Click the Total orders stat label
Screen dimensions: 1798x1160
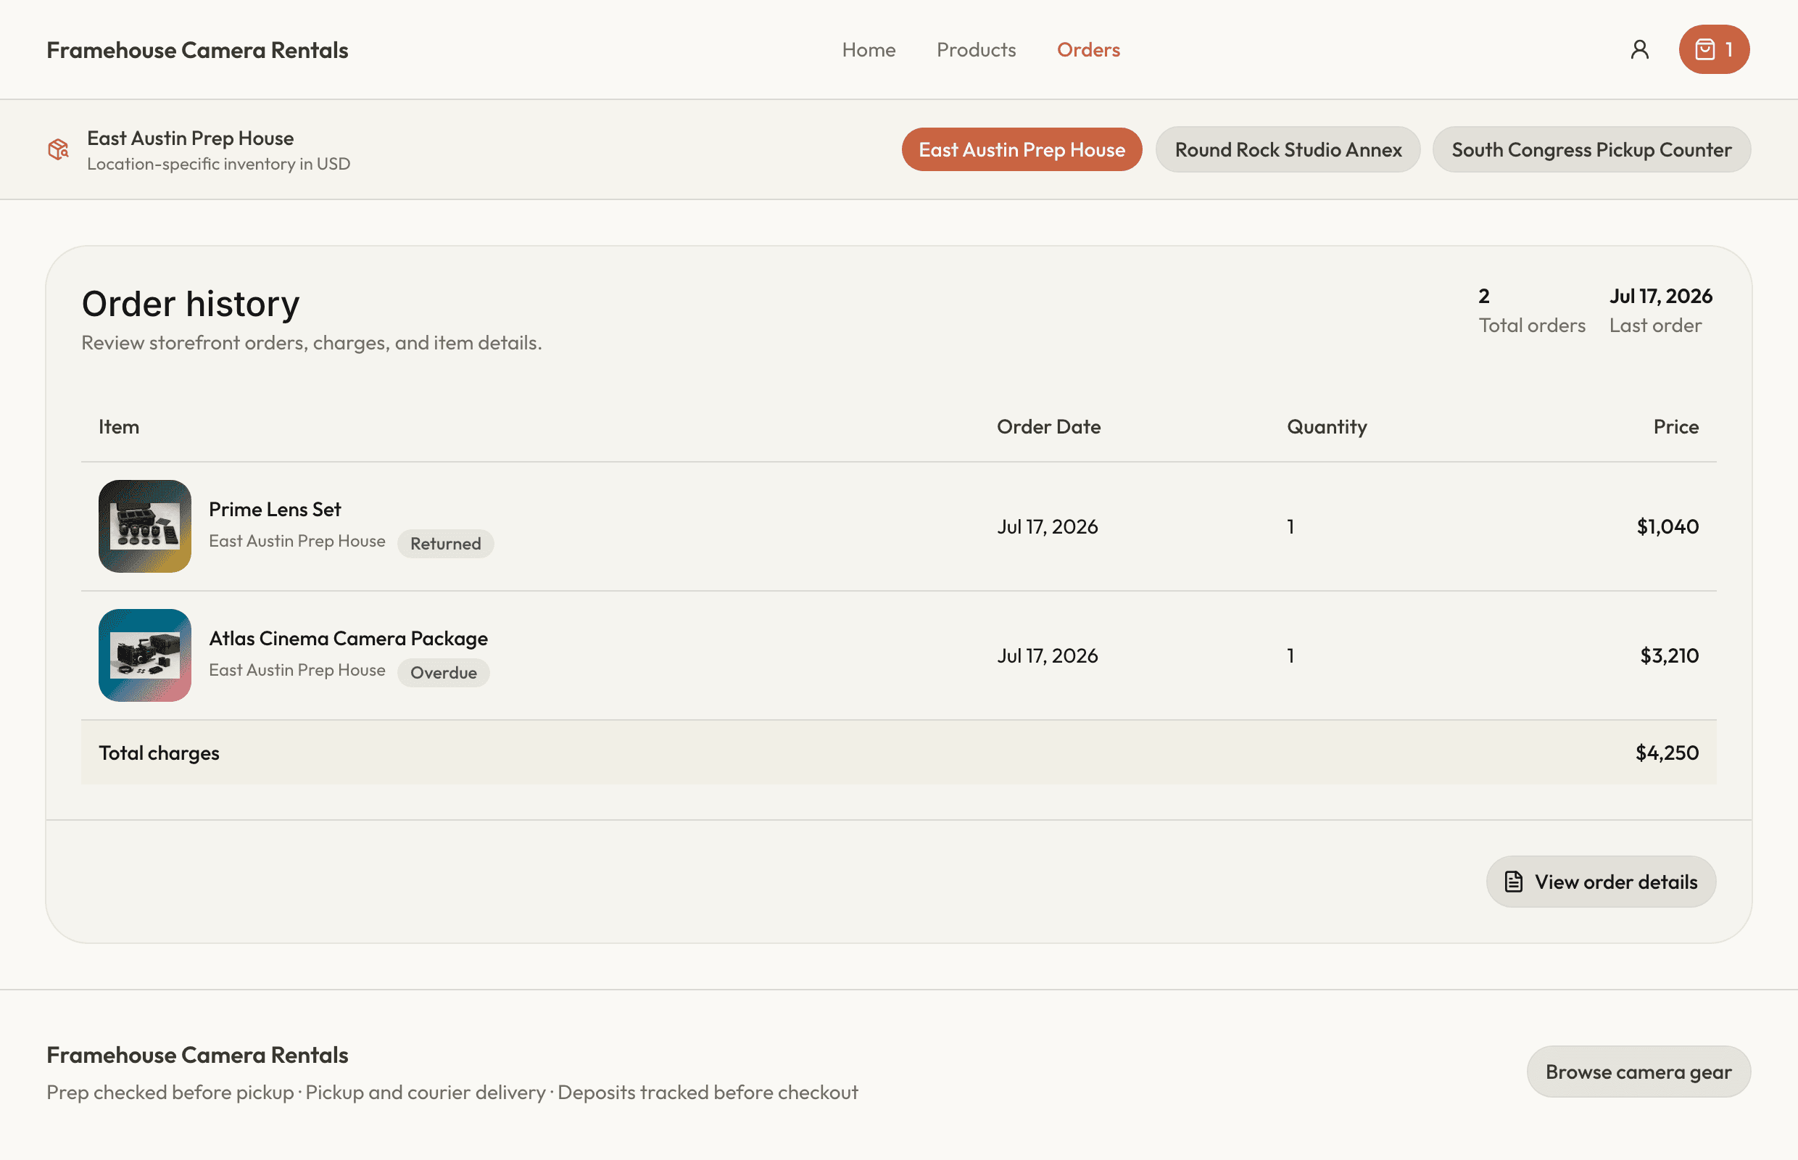tap(1531, 325)
